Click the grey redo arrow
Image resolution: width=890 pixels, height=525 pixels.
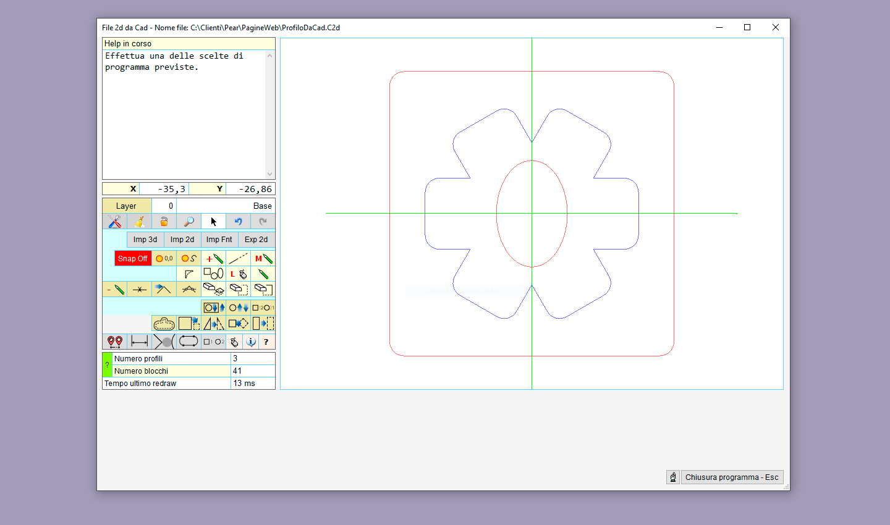tap(263, 221)
